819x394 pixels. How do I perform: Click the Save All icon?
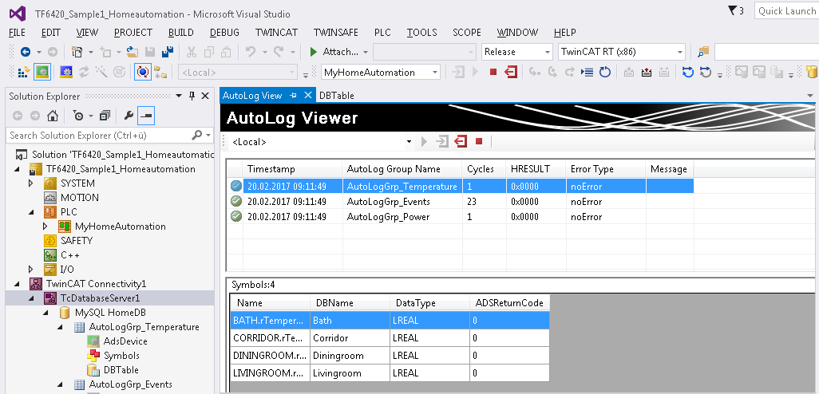point(168,52)
